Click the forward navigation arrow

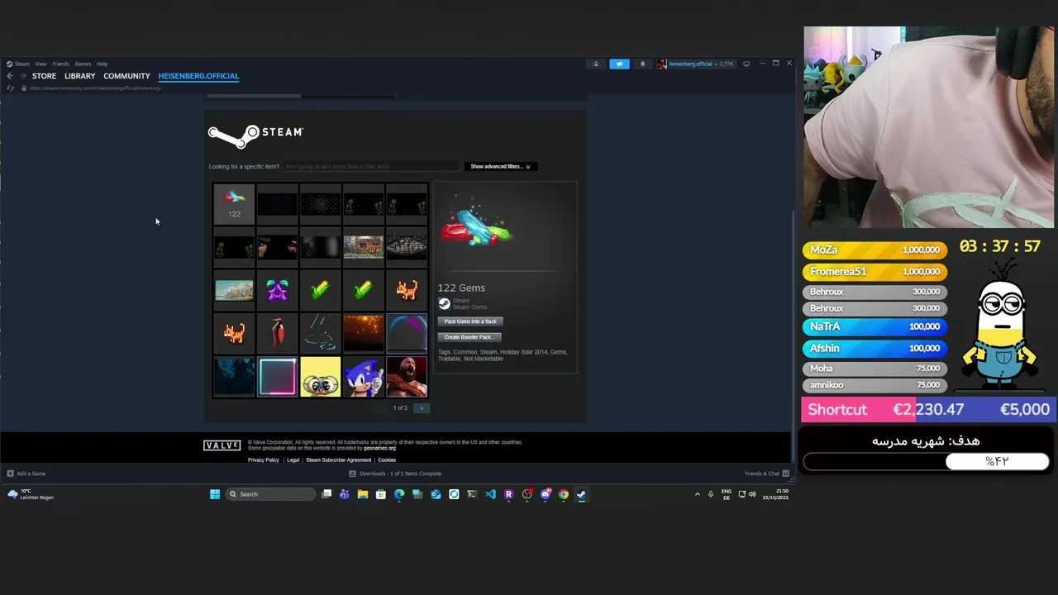pos(22,76)
